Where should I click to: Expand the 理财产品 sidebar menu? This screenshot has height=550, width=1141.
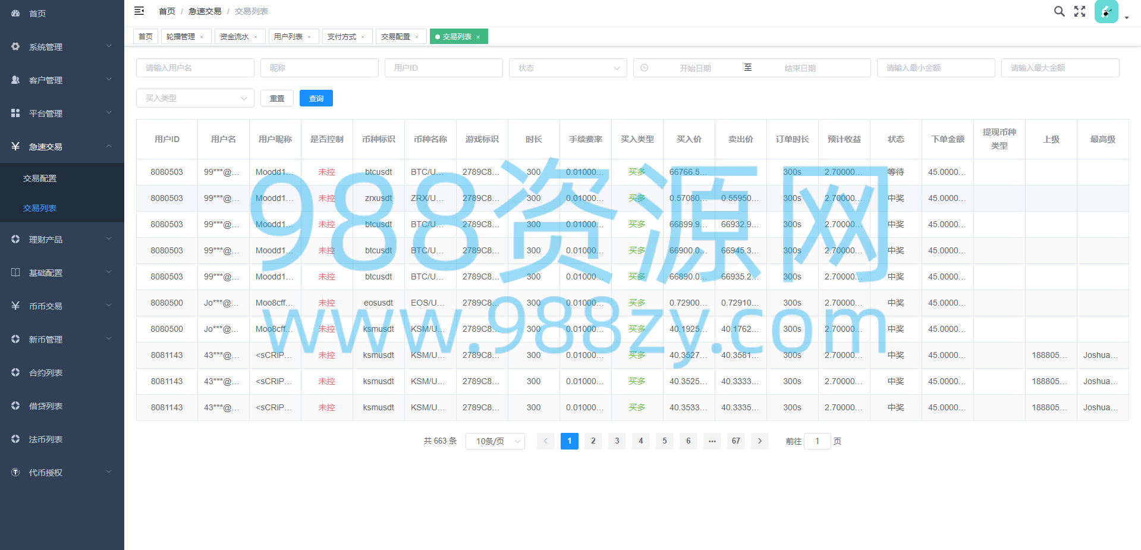click(x=62, y=239)
